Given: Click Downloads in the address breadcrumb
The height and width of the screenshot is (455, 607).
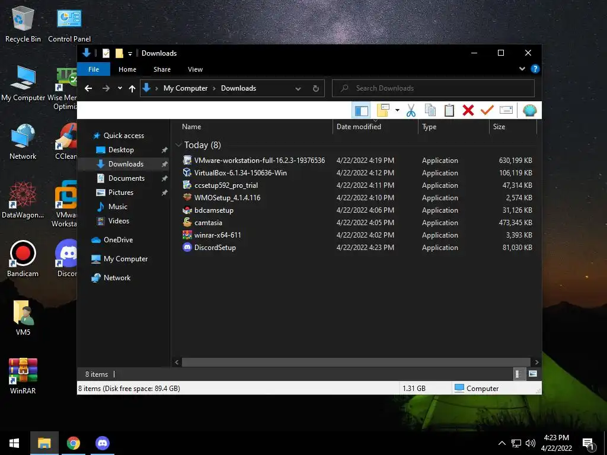Looking at the screenshot, I should coord(238,88).
